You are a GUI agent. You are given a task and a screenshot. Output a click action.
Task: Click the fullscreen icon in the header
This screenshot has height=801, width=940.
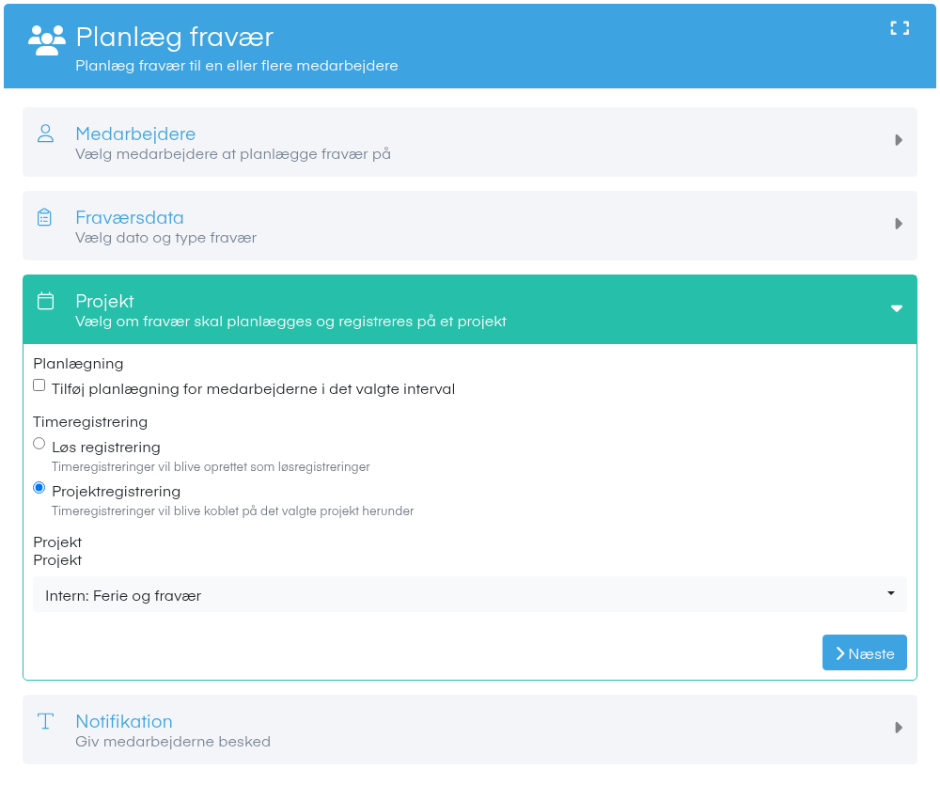tap(900, 28)
